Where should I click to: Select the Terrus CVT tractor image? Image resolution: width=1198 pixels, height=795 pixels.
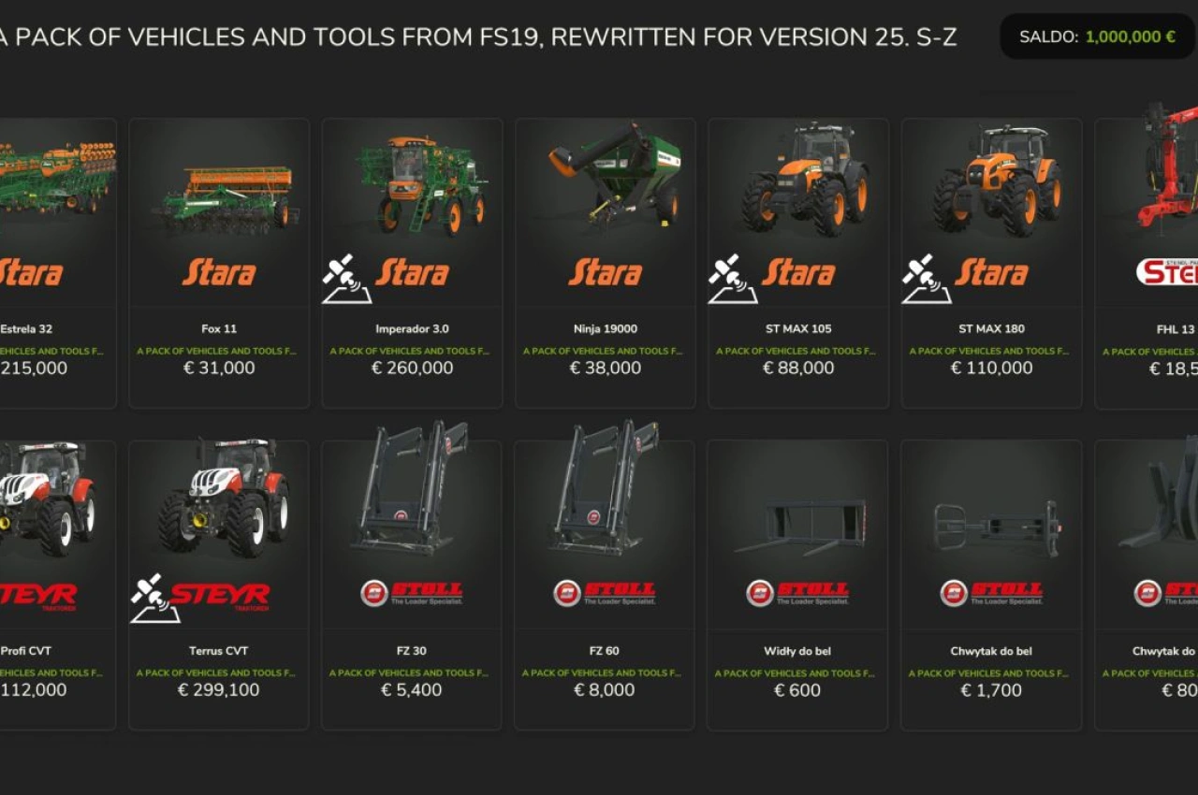(225, 498)
